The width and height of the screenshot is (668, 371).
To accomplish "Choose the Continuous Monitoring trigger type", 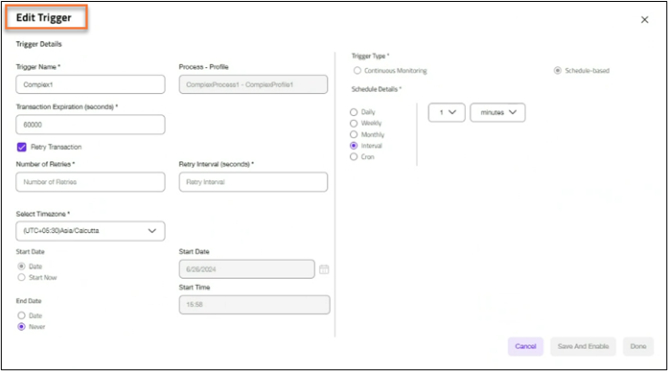I will click(357, 70).
